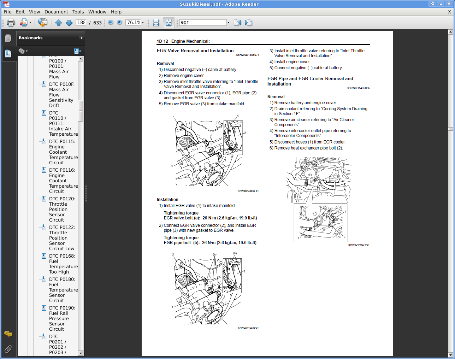Select bookmark DTC P0168: Fuel Temperature Too High
Screen dimensions: 455x359
click(63, 264)
